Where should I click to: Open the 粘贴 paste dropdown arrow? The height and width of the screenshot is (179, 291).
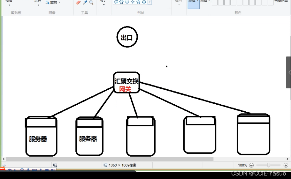(x=9, y=5)
